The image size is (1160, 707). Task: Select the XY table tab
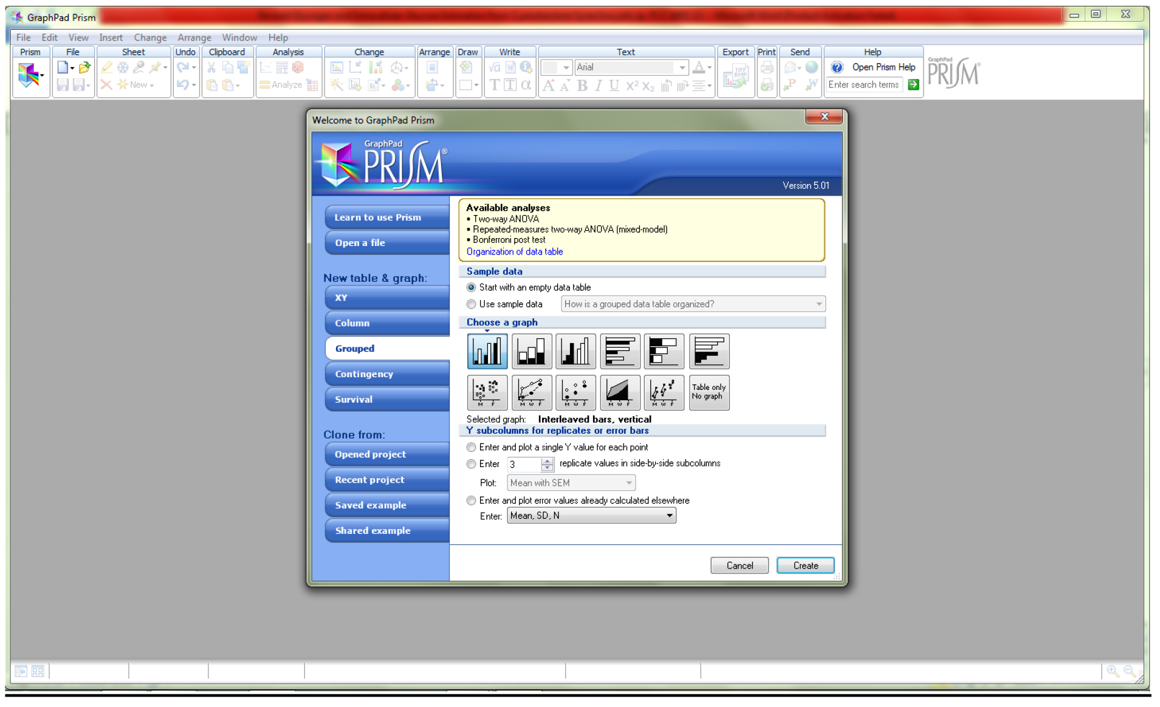pos(387,298)
